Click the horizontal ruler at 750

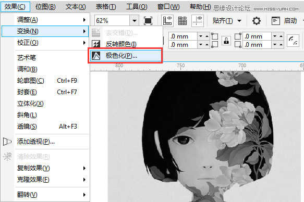pos(180,66)
